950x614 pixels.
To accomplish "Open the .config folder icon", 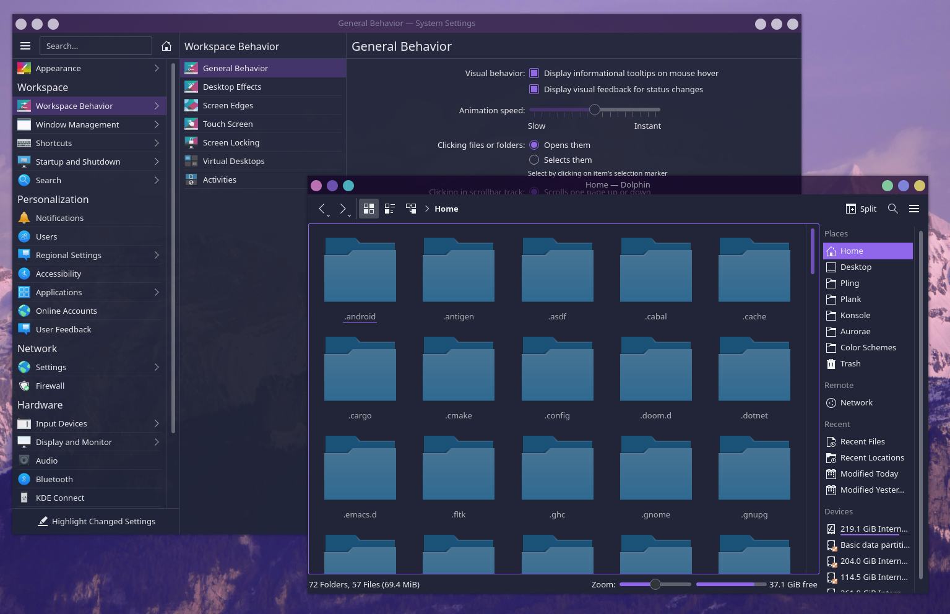I will 558,368.
